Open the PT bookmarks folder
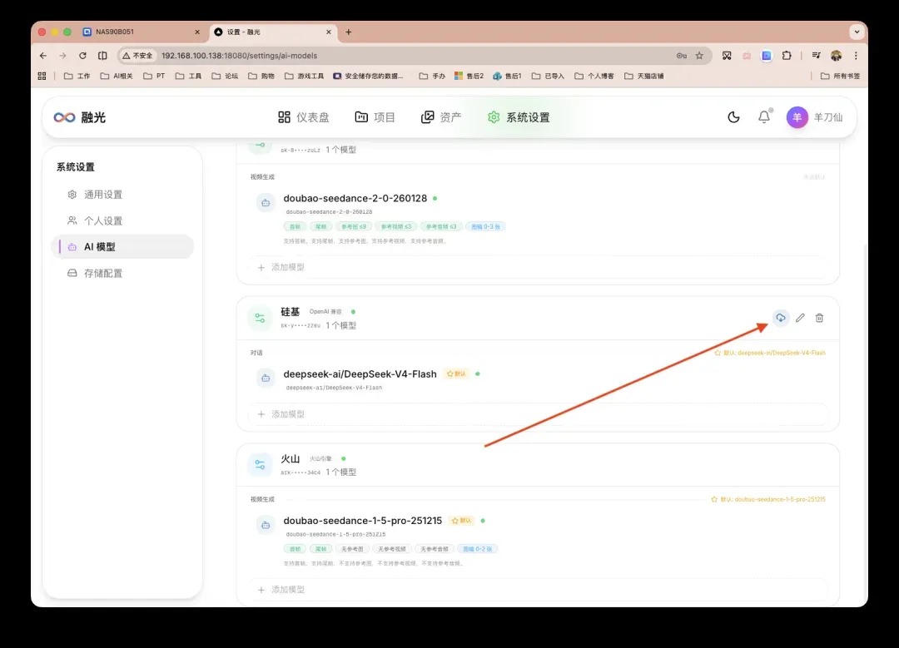 (154, 76)
